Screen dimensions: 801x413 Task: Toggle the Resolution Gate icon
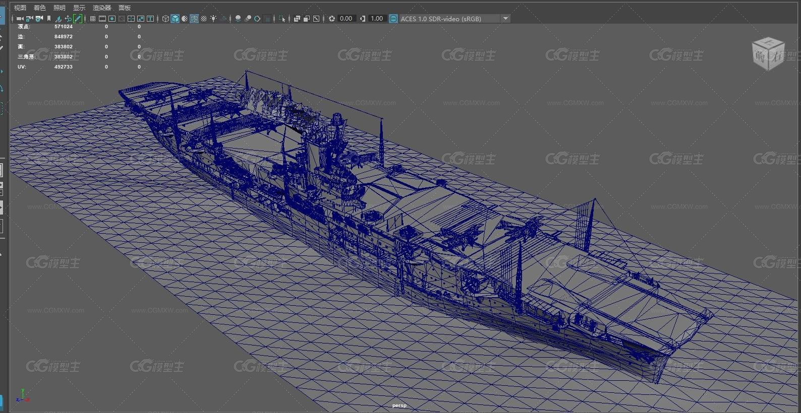coord(112,19)
